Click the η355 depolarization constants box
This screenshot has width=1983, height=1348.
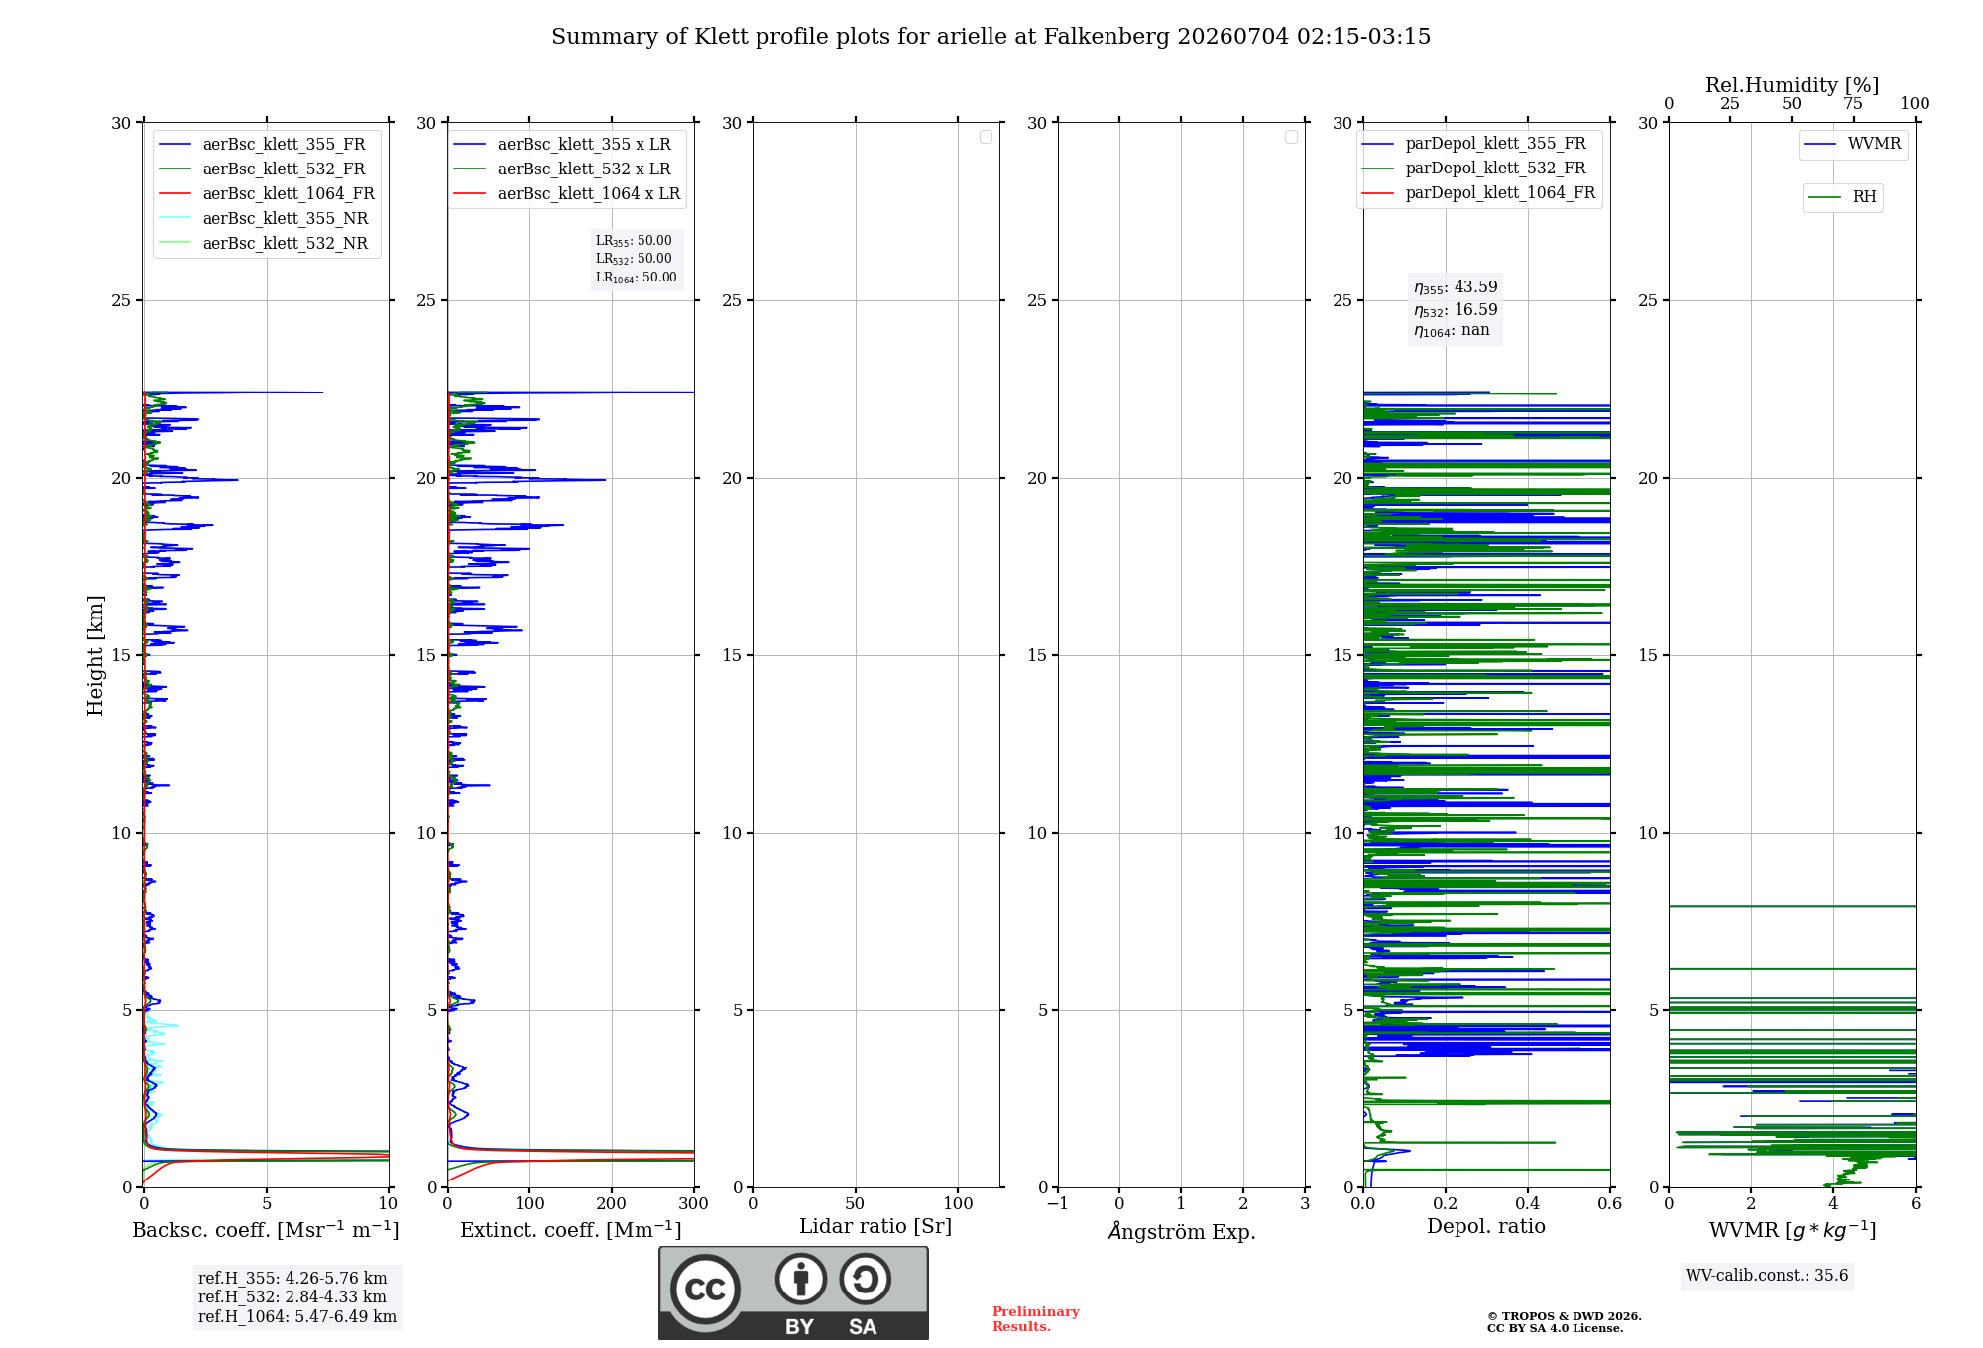1456,308
